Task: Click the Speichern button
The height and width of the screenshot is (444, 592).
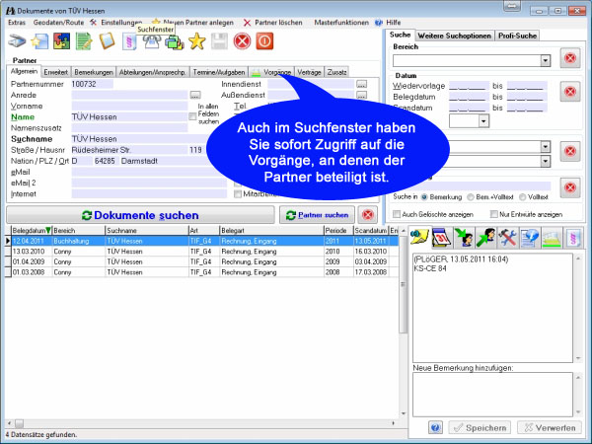Action: (x=480, y=428)
